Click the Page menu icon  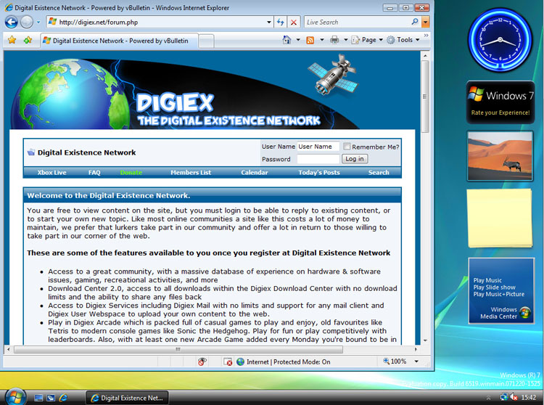pos(355,40)
